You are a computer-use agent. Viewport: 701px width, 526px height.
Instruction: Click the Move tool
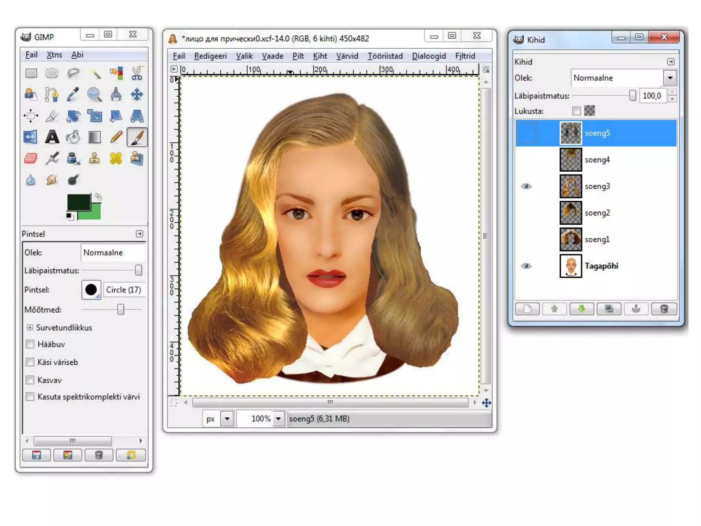tap(137, 95)
